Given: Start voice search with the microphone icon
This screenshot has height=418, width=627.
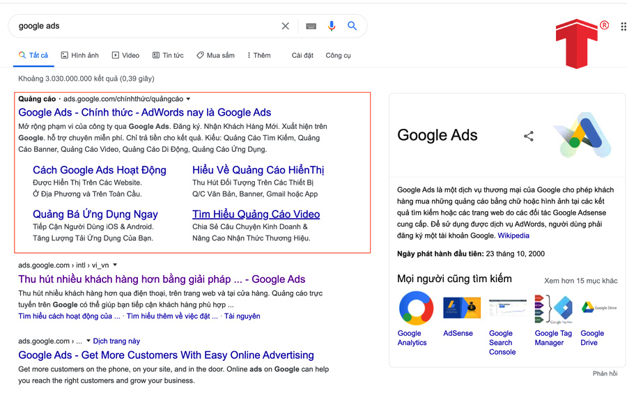Looking at the screenshot, I should (x=332, y=26).
